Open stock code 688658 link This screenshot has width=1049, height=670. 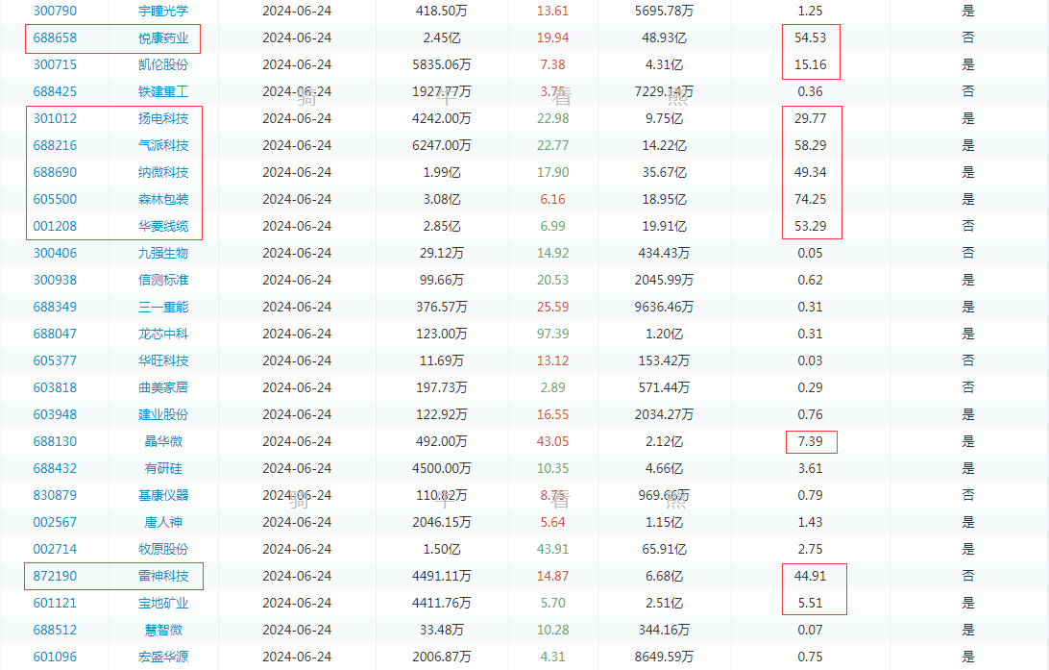[x=55, y=38]
